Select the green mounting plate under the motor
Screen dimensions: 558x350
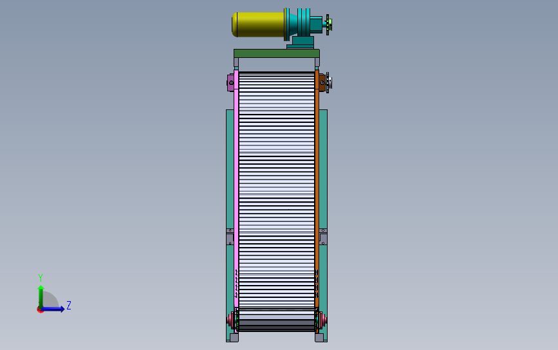click(x=277, y=53)
